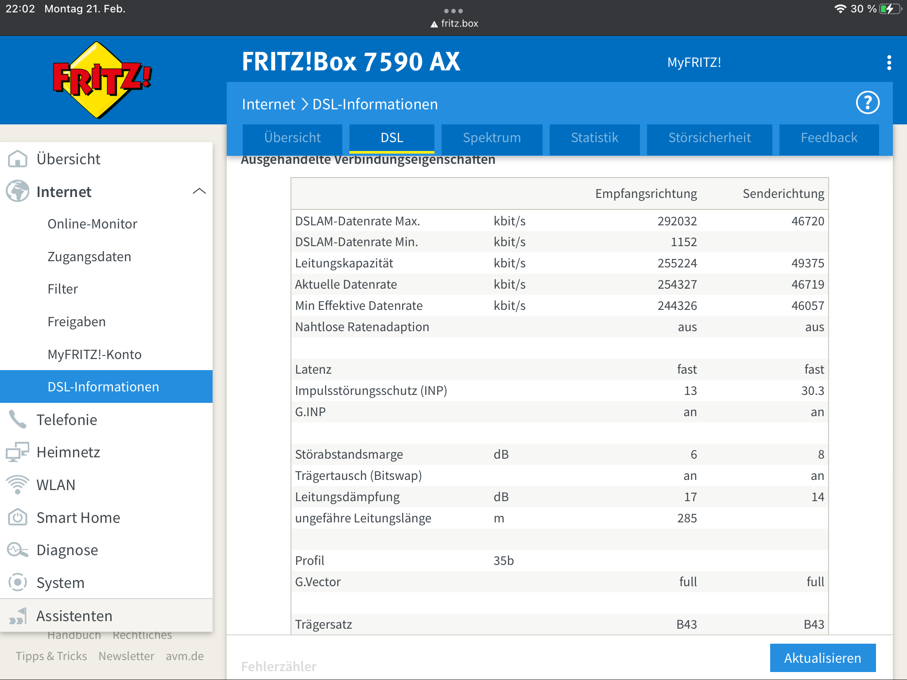The width and height of the screenshot is (907, 680).
Task: Click the System gear icon
Action: click(x=18, y=583)
